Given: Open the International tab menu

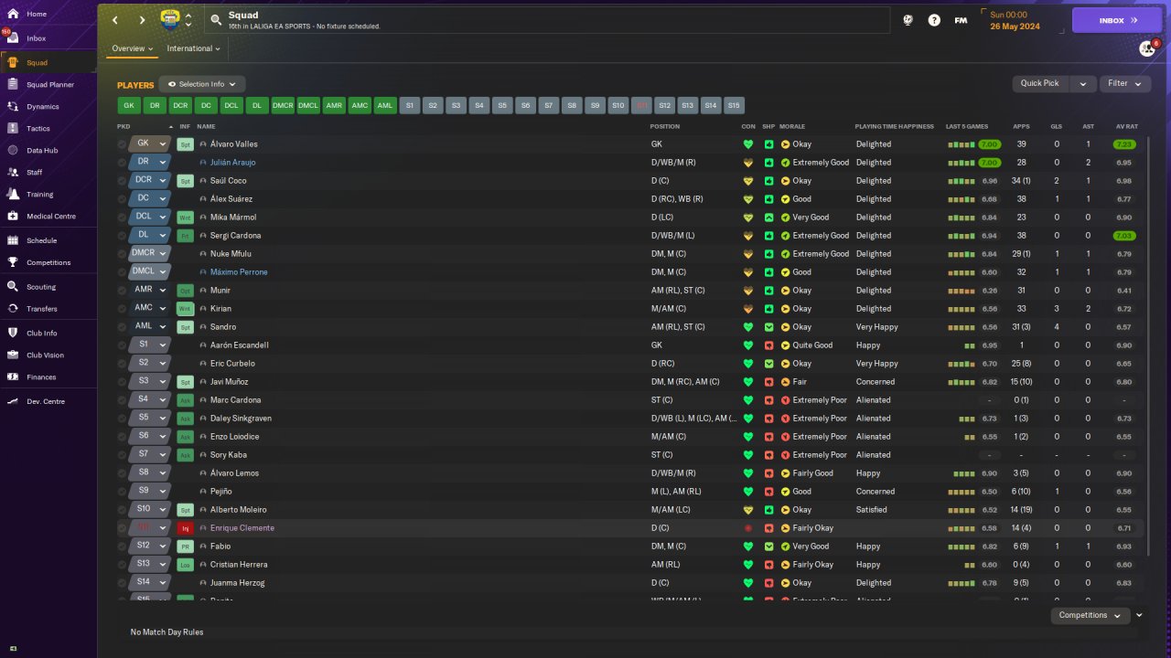Looking at the screenshot, I should [194, 48].
